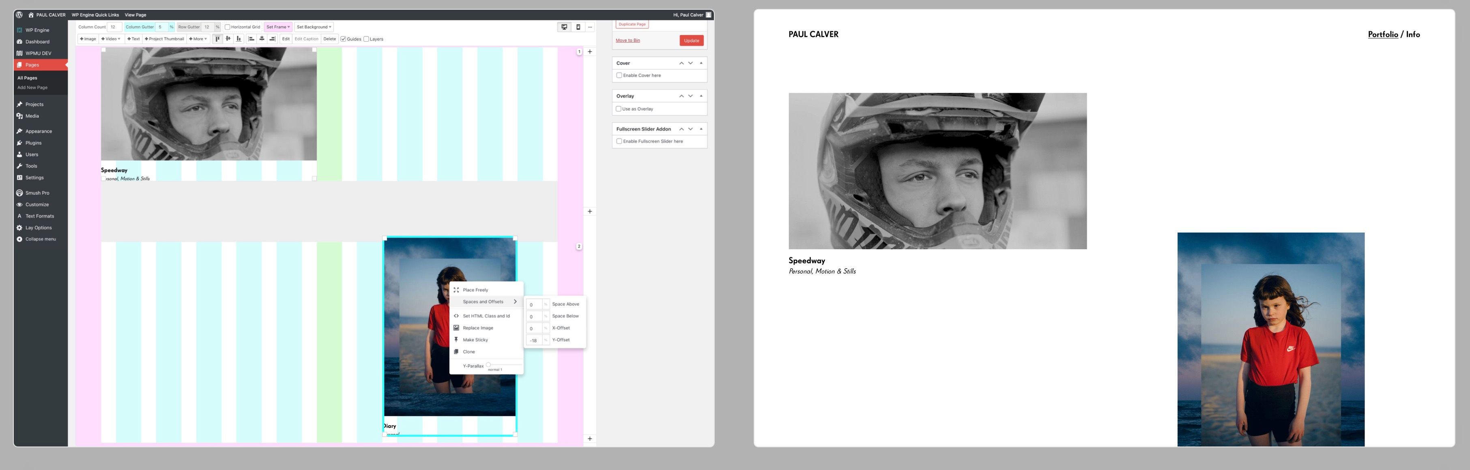The height and width of the screenshot is (470, 1470).
Task: Switch to desktop preview icon
Action: [x=564, y=27]
